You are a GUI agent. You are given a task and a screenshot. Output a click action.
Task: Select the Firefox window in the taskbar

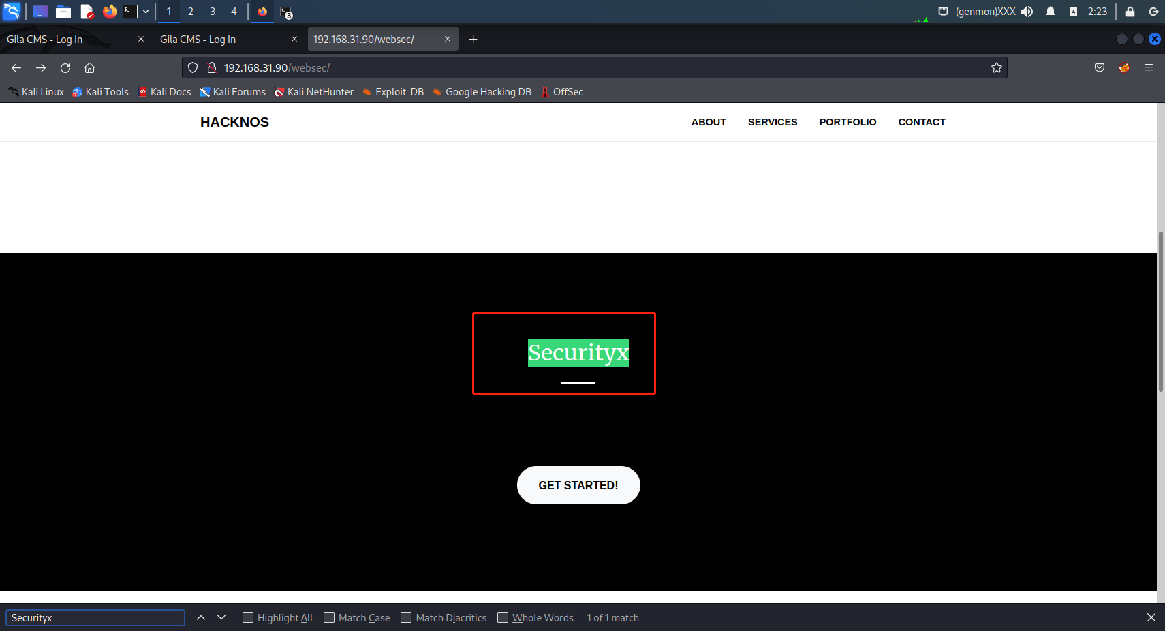262,12
